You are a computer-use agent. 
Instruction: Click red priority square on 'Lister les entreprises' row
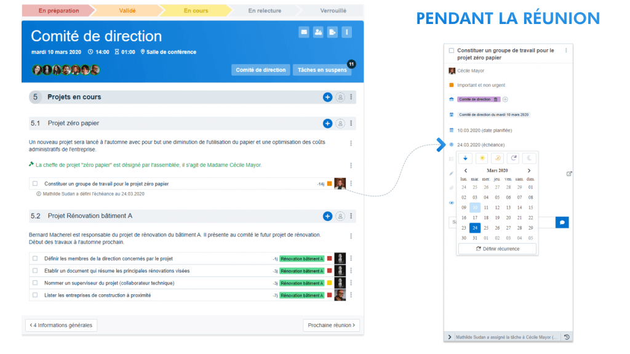click(x=330, y=295)
